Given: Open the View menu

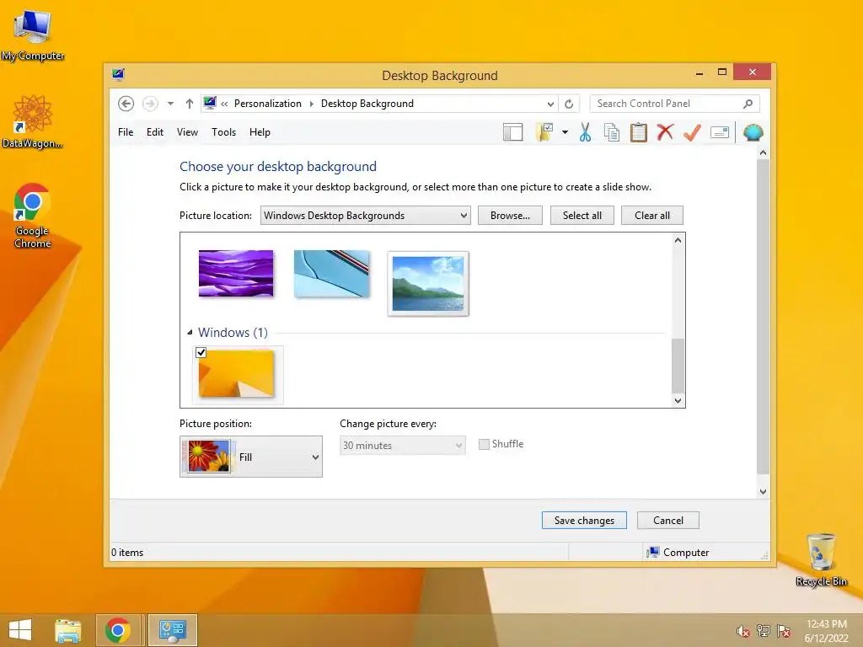Looking at the screenshot, I should pyautogui.click(x=187, y=132).
